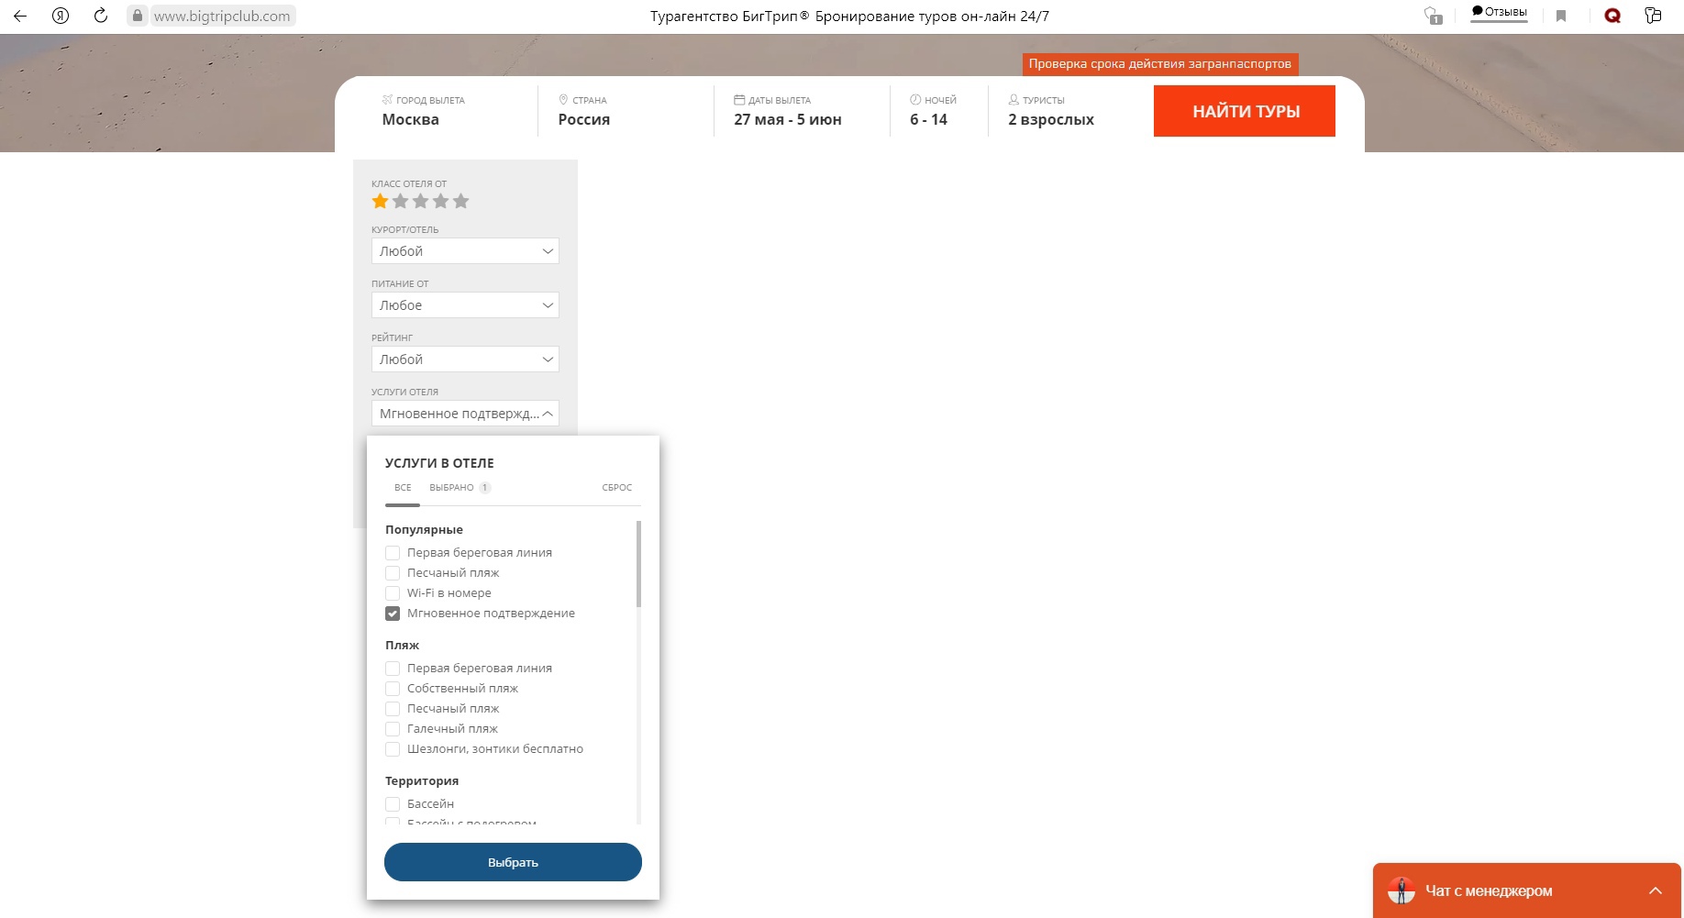1684x918 pixels.
Task: Enable Wi-Fi в номере option
Action: 393,593
